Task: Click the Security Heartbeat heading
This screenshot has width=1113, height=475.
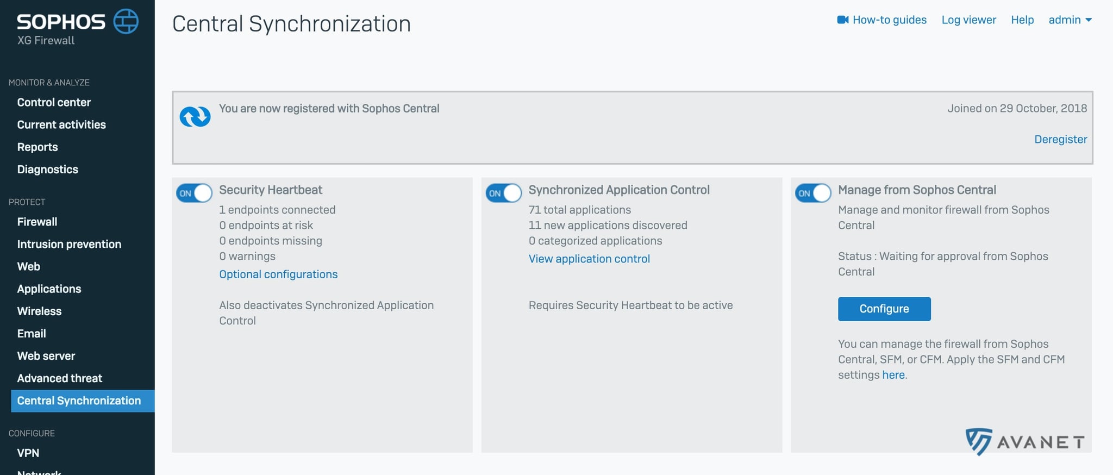Action: point(271,190)
